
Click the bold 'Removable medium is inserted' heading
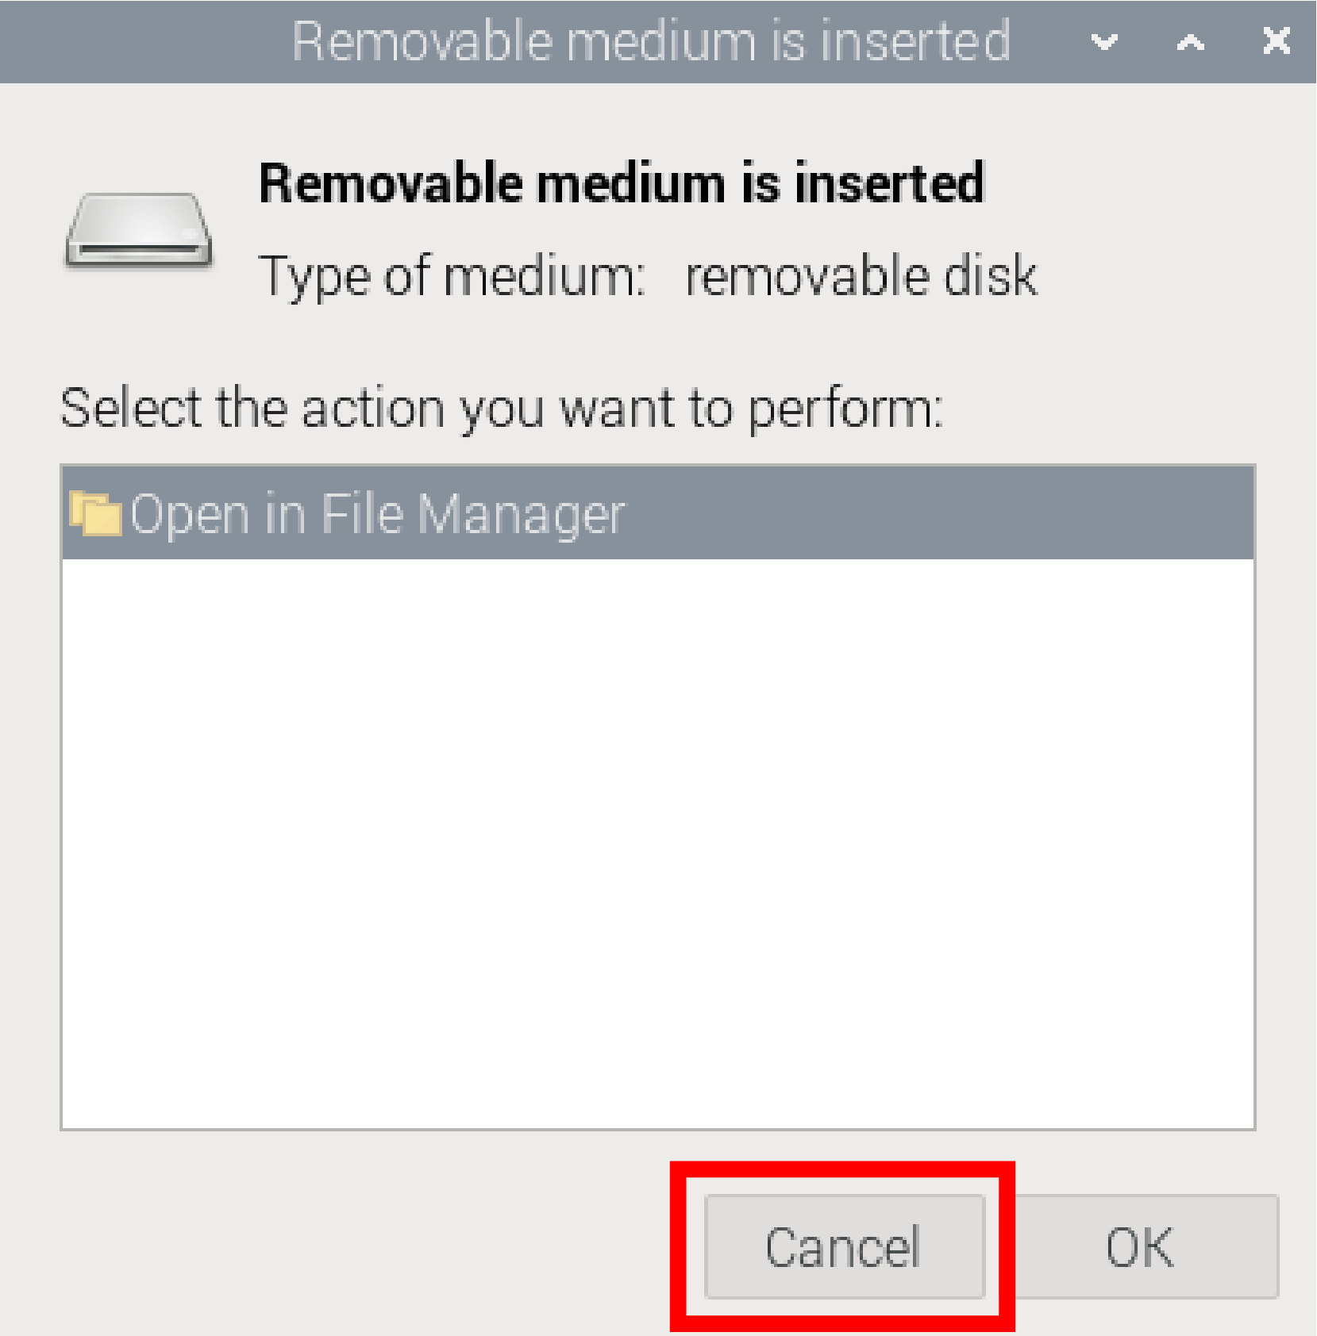click(x=621, y=183)
